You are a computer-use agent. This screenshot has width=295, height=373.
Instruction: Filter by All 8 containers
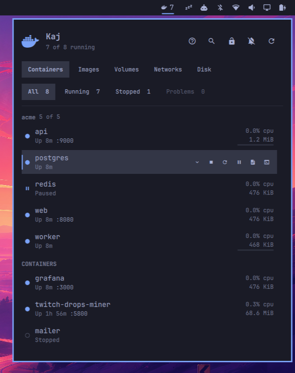click(38, 92)
